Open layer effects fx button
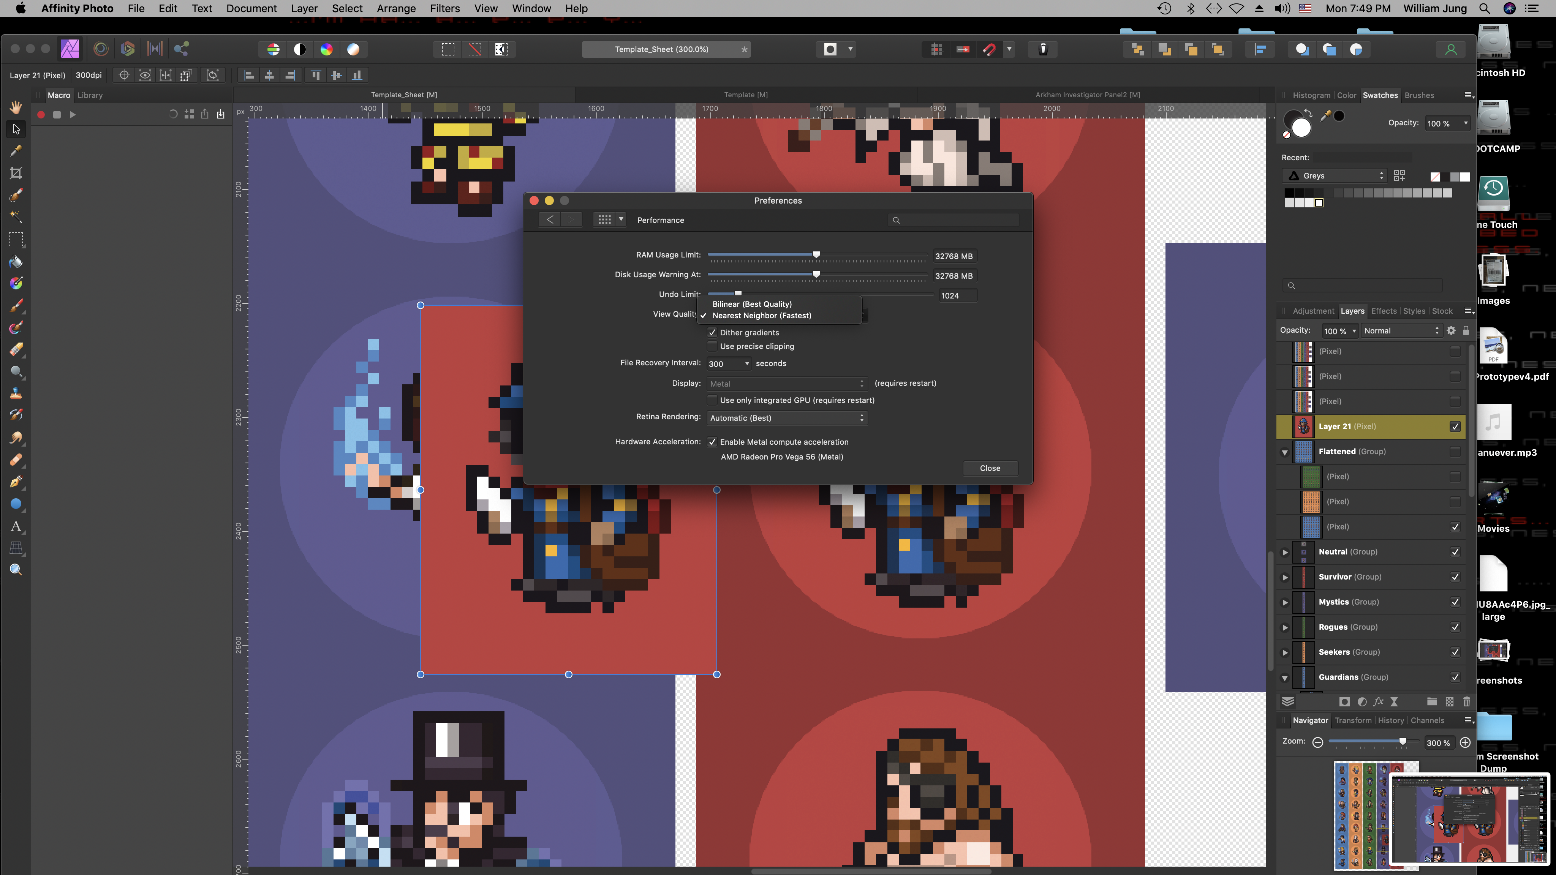The height and width of the screenshot is (875, 1556). click(1378, 702)
